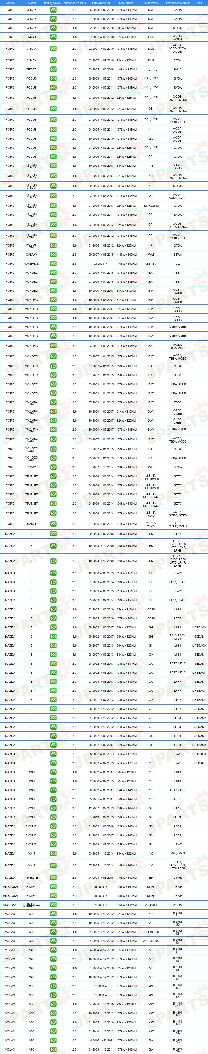Viewport: 208px width, 1054px height.
Task: Click the L828, L8-DE engine code cell
Action: (x=178, y=853)
